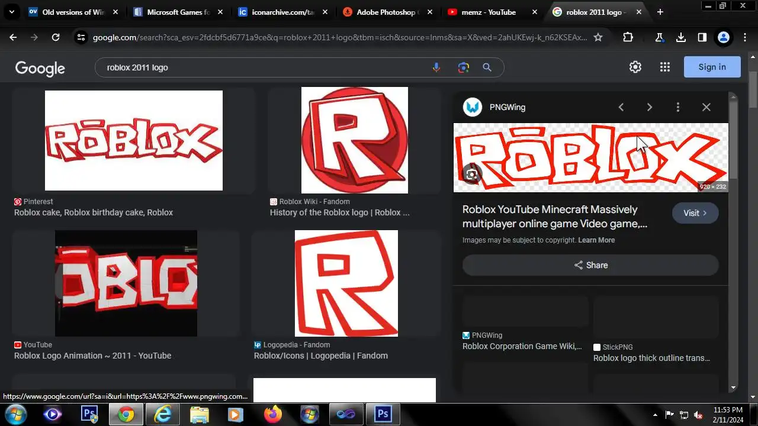
Task: Show the next image in the preview panel
Action: coord(650,107)
